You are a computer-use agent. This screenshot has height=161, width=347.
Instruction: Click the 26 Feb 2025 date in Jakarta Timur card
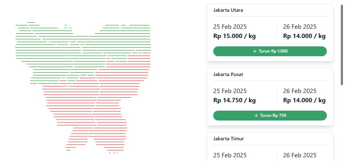pyautogui.click(x=300, y=155)
